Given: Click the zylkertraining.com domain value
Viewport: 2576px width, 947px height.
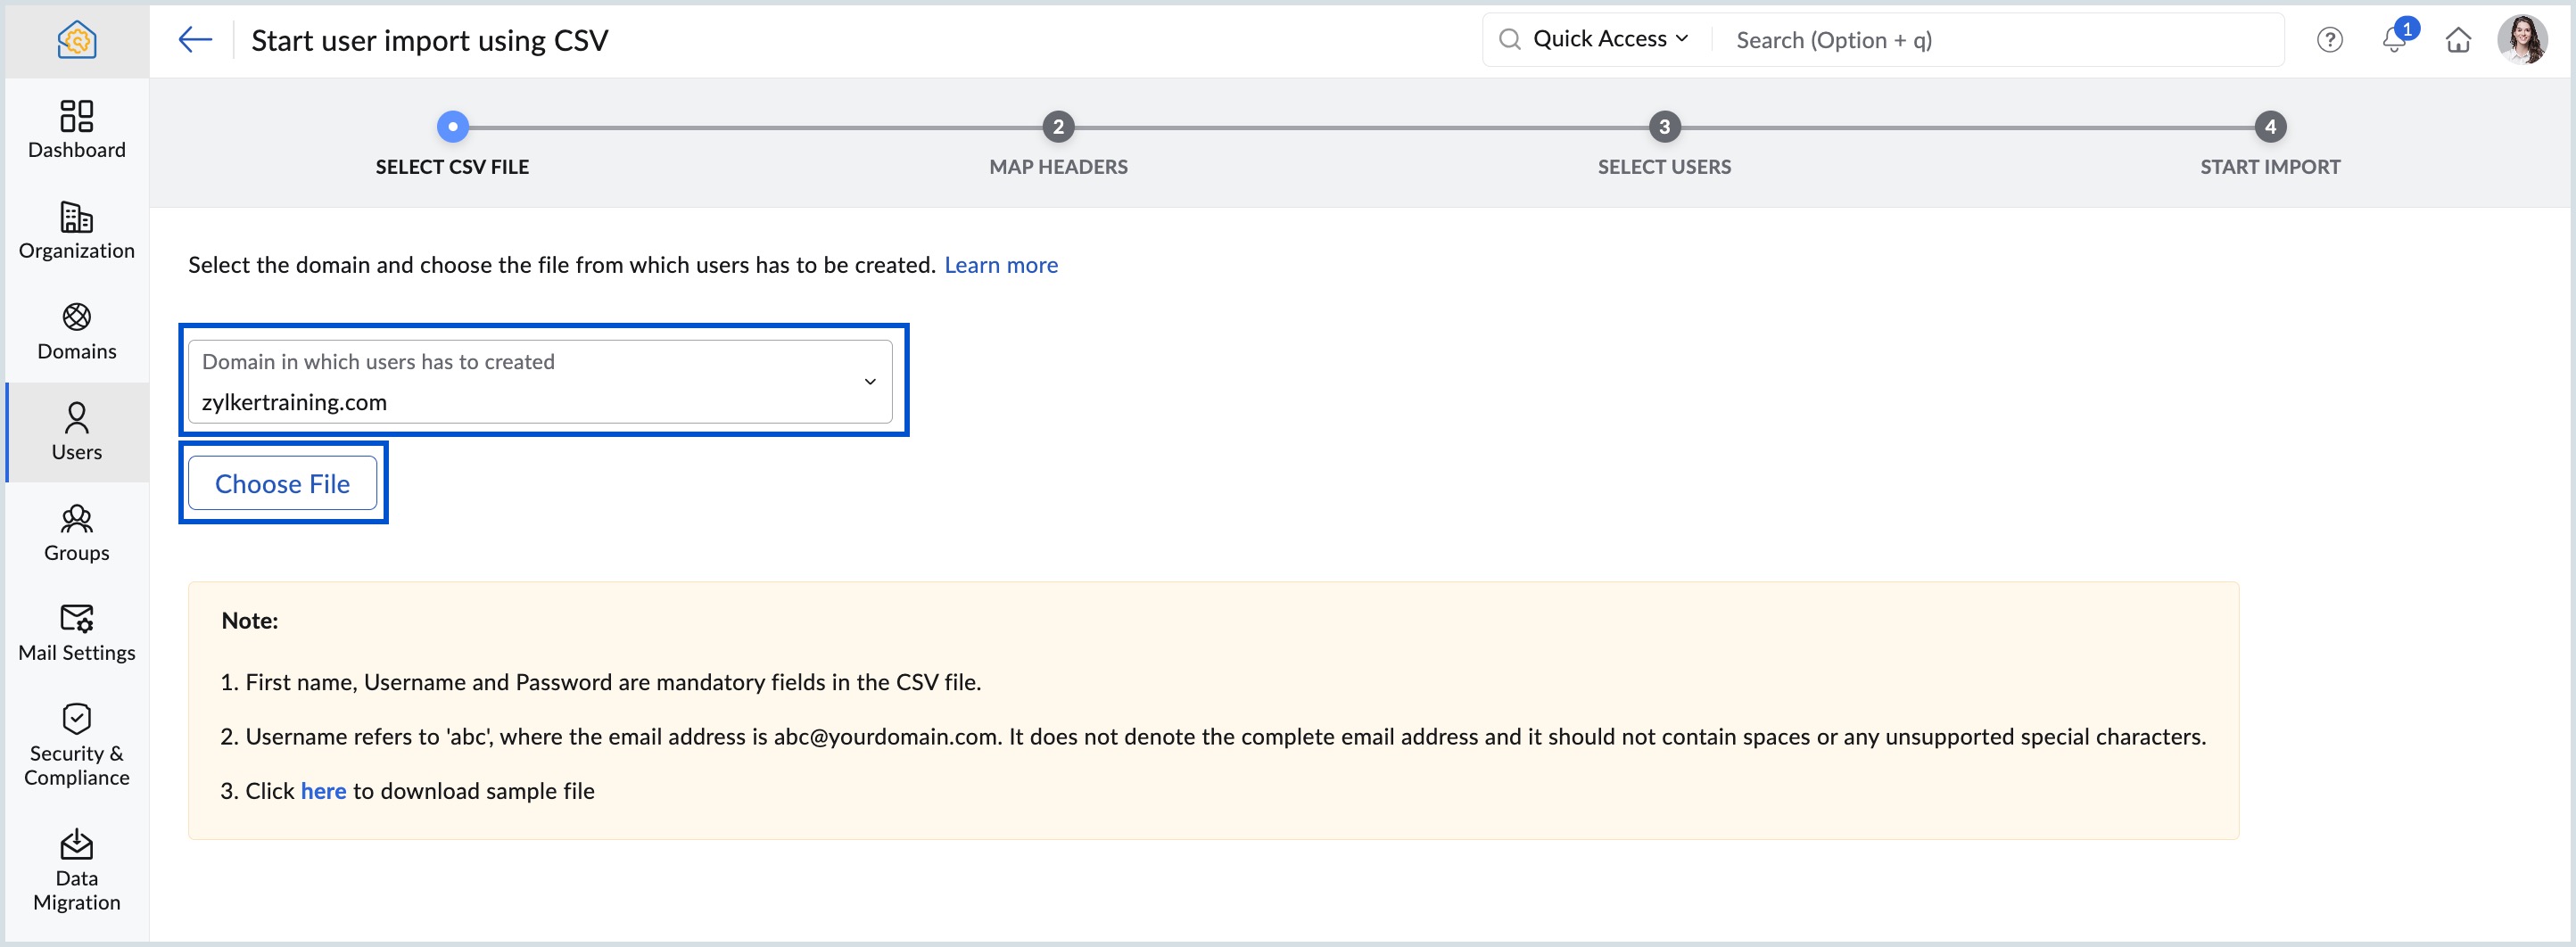Looking at the screenshot, I should click(294, 402).
